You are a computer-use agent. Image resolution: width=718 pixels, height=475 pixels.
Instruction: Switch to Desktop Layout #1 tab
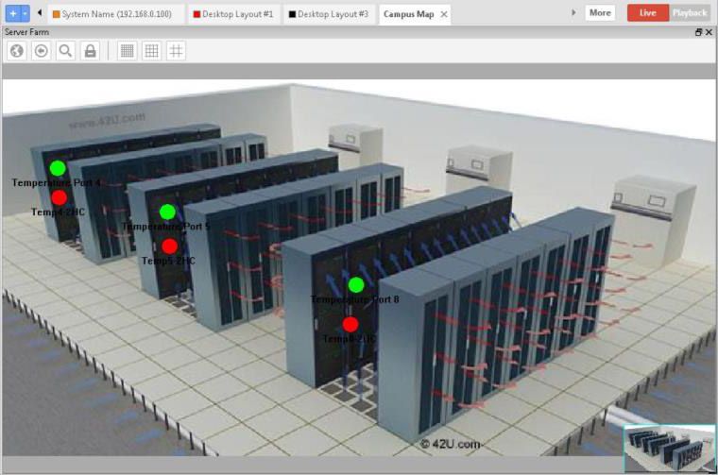(233, 14)
